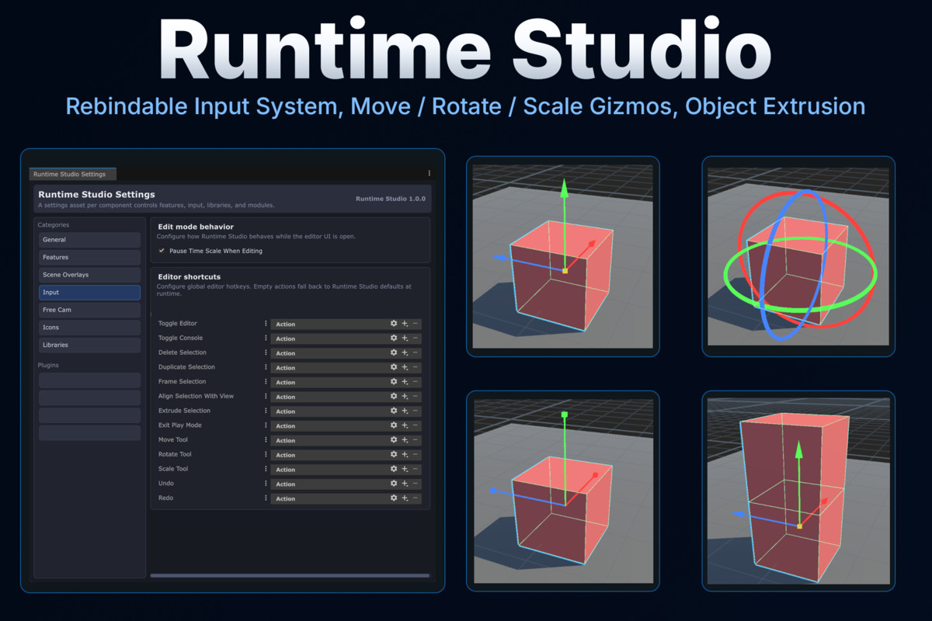932x621 pixels.
Task: Open the Object Extrusion preview thumbnail
Action: [798, 491]
